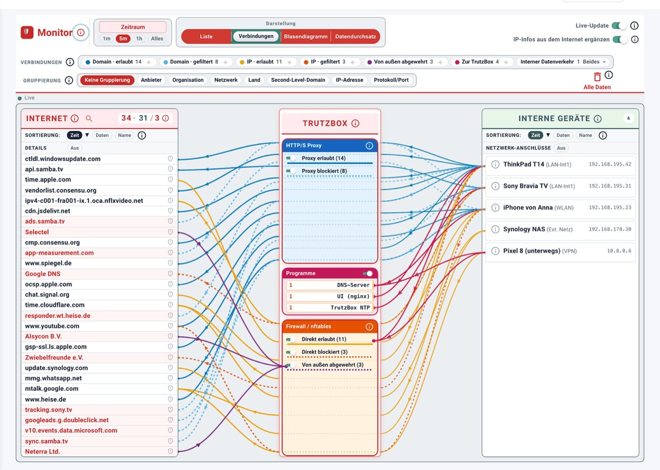Toggle the Programme section switch

[367, 273]
